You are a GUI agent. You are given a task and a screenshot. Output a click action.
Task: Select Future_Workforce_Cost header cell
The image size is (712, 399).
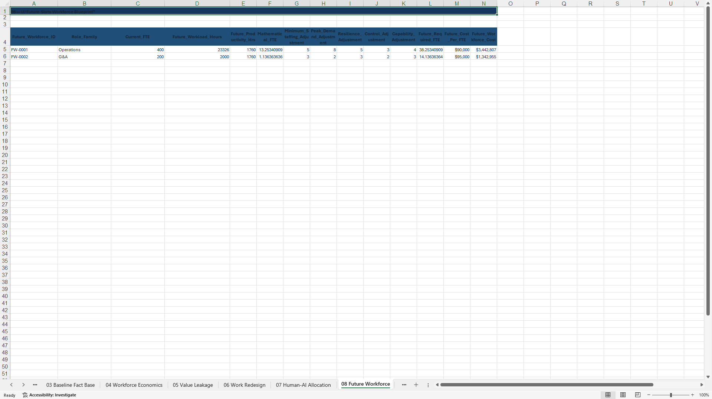click(x=483, y=37)
